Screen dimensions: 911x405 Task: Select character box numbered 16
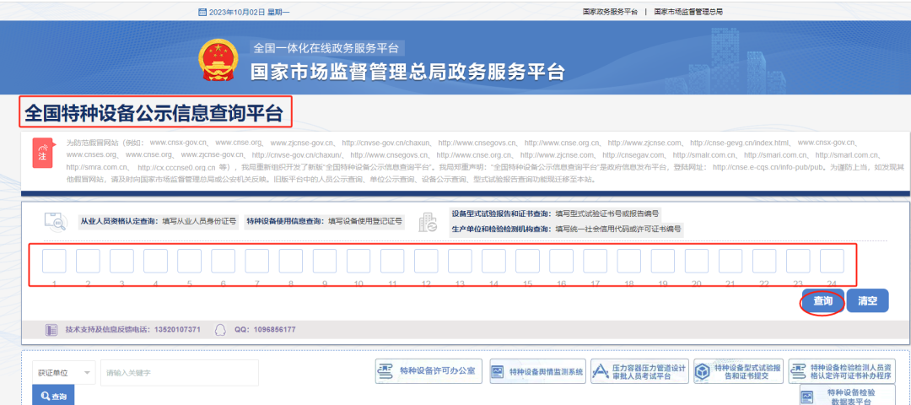[561, 262]
